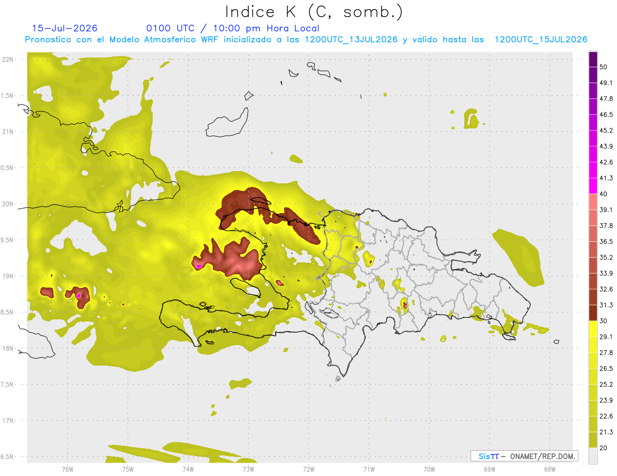Click "0100 UTC / 10:00 pm Hora Local" text

pos(233,28)
